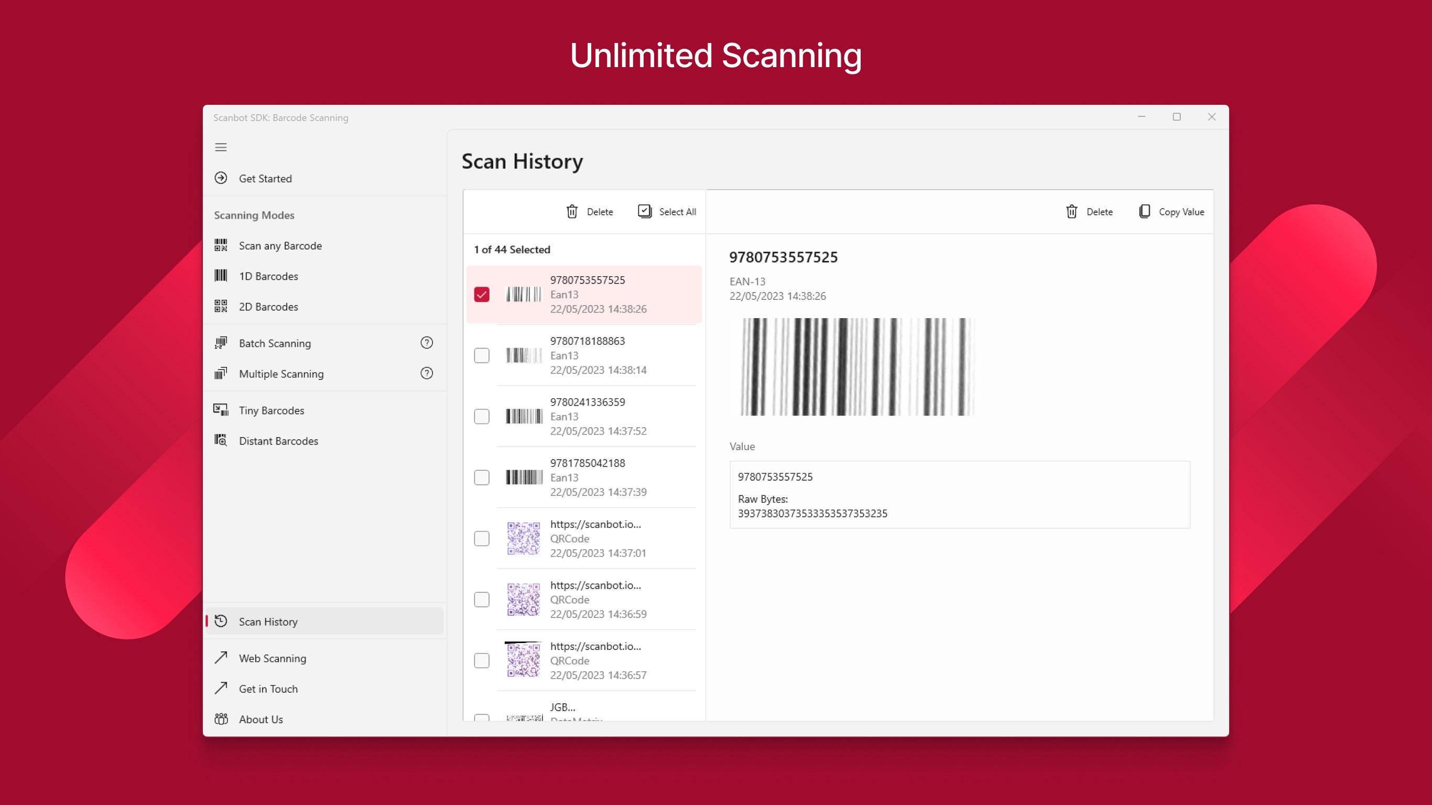Screen dimensions: 1432x805
Task: Click the Distant Barcodes sidebar icon
Action: coord(221,440)
